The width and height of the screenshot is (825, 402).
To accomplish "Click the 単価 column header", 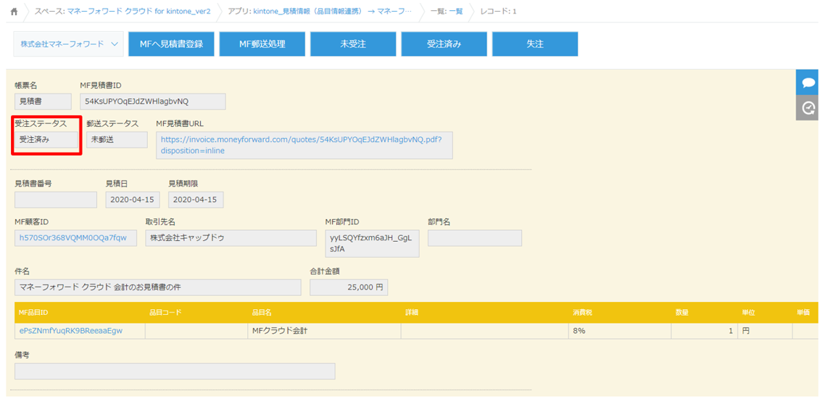I will point(805,313).
